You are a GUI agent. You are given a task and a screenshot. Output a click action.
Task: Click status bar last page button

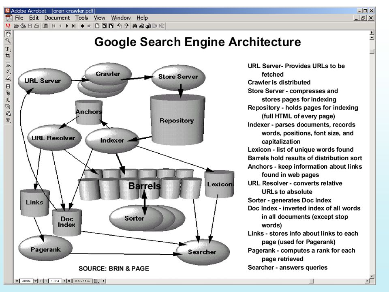click(69, 281)
